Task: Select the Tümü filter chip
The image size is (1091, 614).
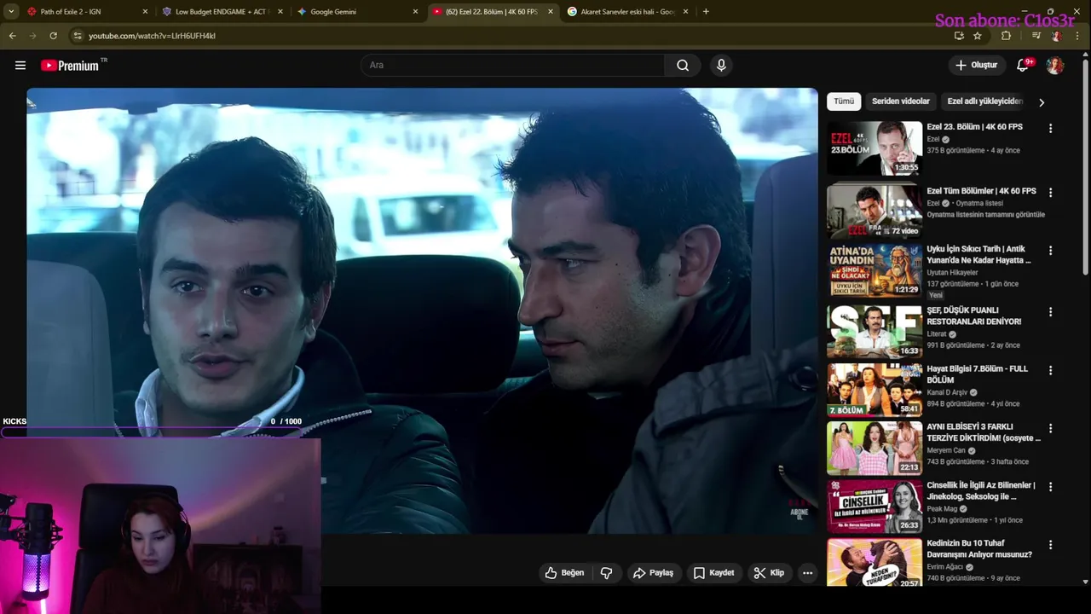Action: (x=844, y=101)
